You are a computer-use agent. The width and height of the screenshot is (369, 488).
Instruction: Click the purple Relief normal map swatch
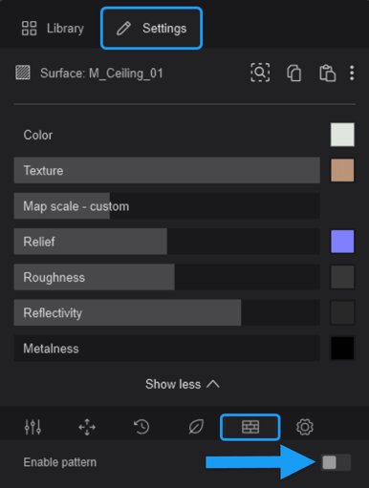[x=342, y=242]
